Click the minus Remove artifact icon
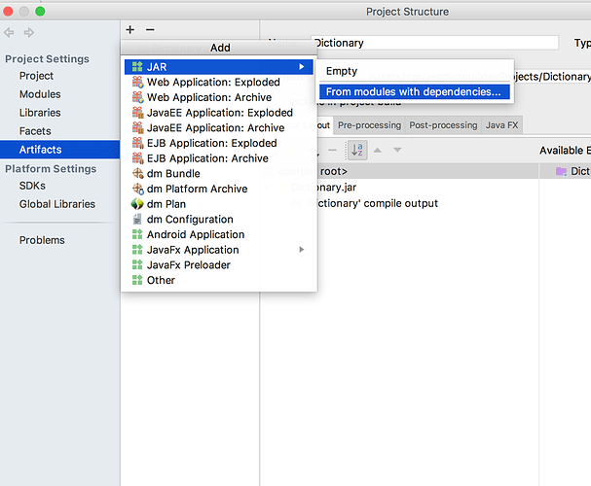This screenshot has width=591, height=486. coord(149,31)
